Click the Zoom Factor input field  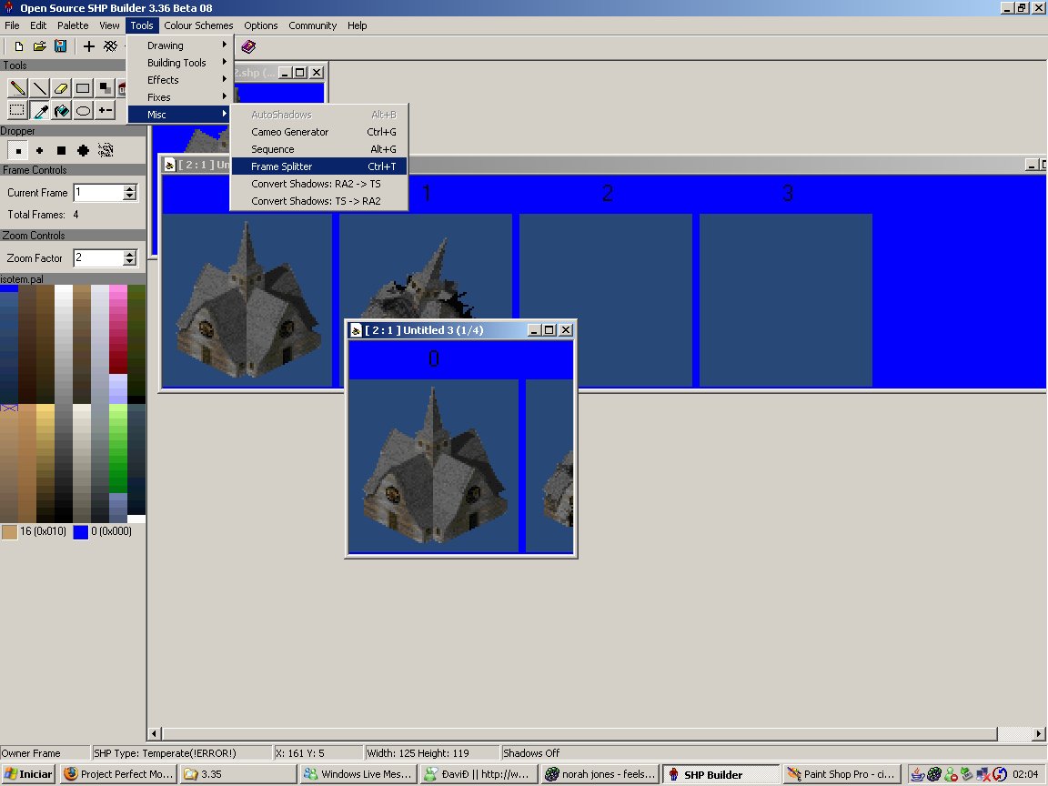(x=98, y=258)
